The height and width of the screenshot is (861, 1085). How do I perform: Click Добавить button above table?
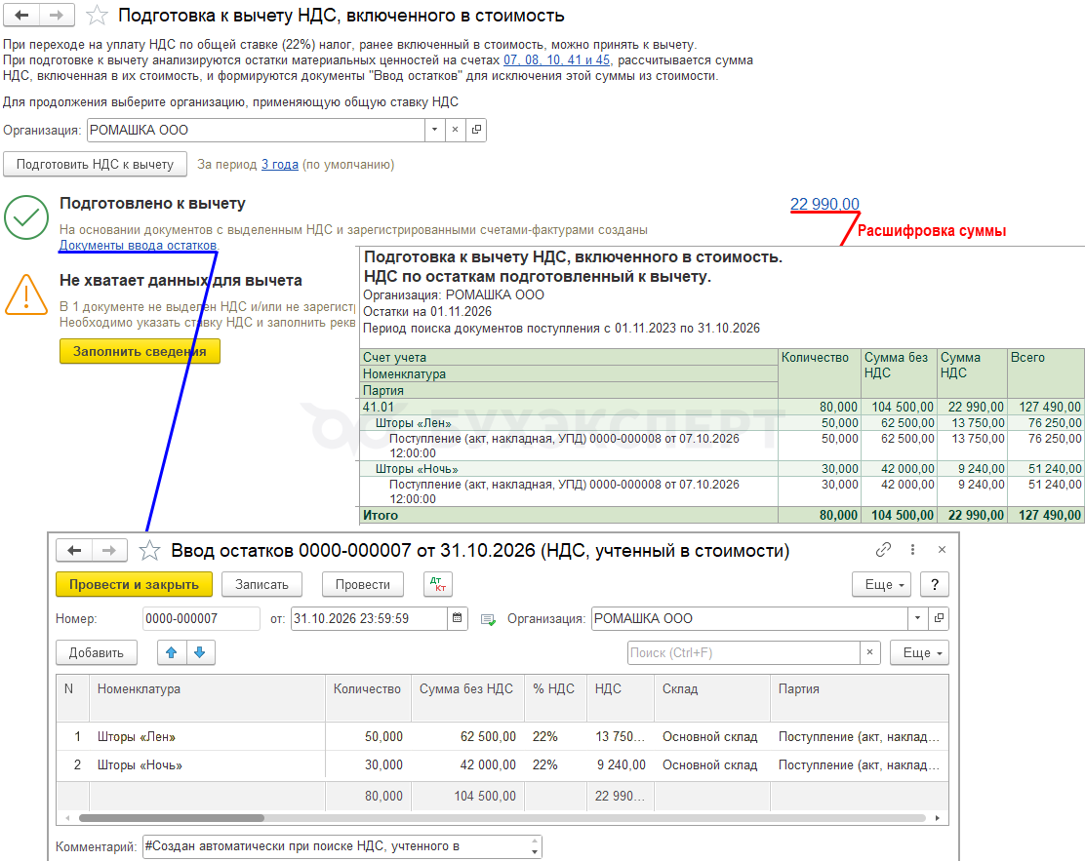pos(97,653)
